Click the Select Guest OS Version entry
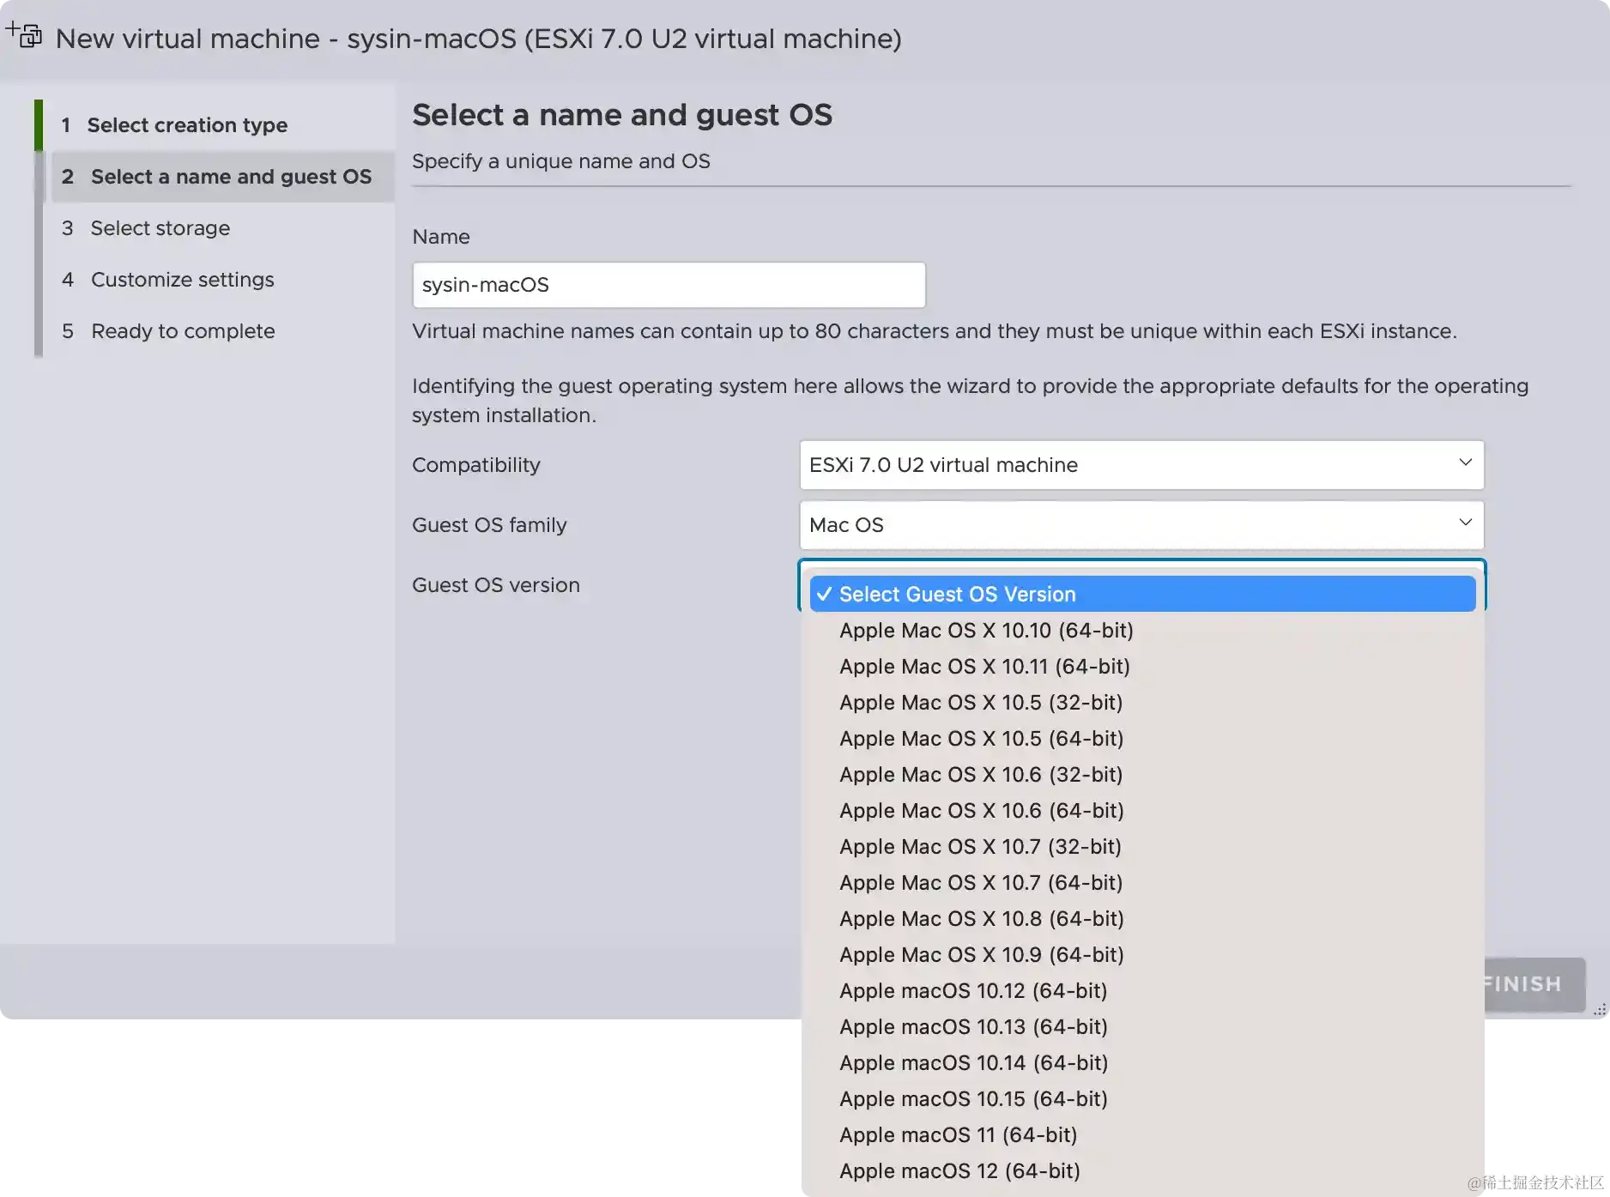 (956, 594)
